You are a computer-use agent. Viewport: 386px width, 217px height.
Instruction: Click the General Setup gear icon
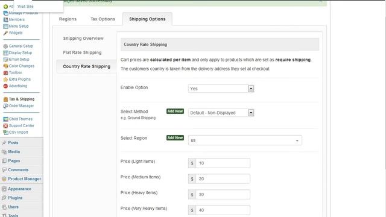[x=5, y=46]
